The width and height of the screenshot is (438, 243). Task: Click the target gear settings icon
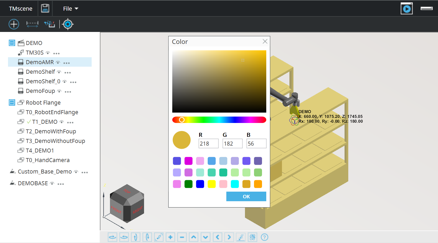[x=68, y=24]
